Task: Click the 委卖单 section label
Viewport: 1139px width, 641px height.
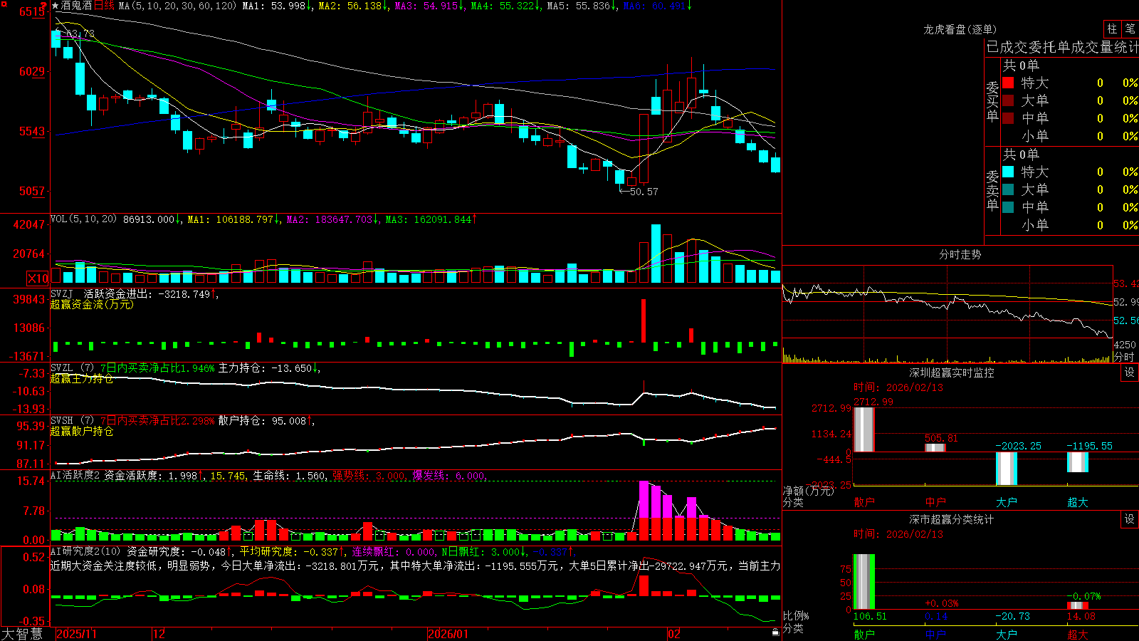Action: 992,190
